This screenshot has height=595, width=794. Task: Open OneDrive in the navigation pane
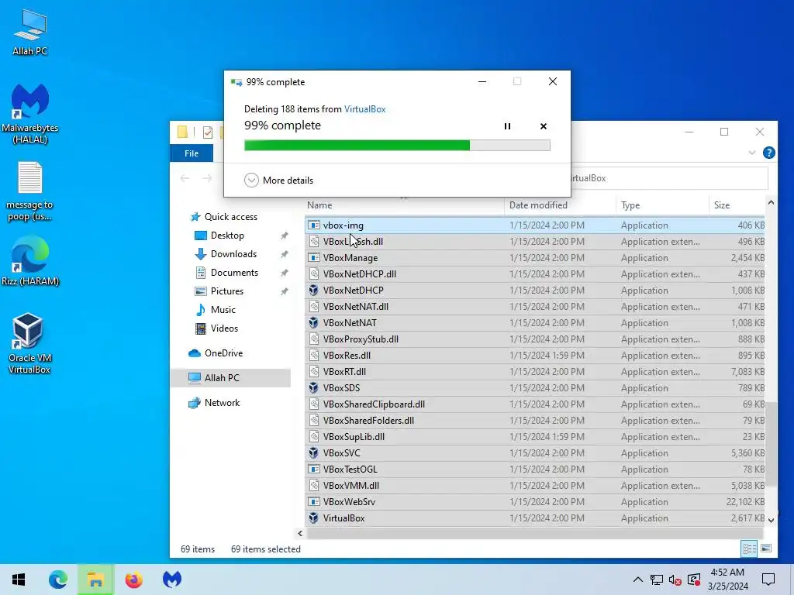click(216, 353)
